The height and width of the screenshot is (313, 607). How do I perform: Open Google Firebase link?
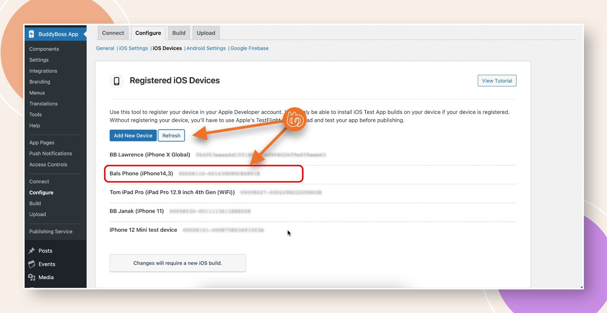pyautogui.click(x=249, y=48)
